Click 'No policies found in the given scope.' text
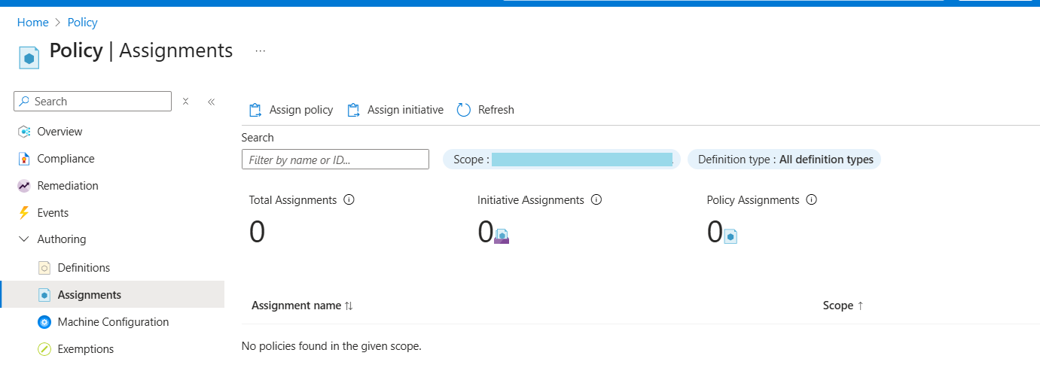1040x374 pixels. click(x=331, y=346)
